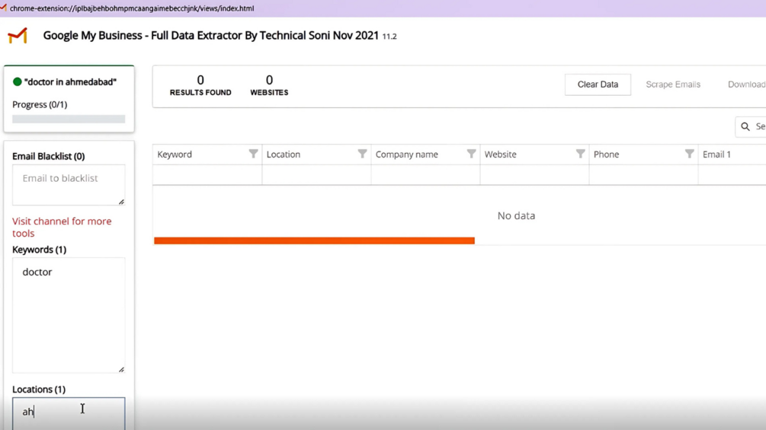This screenshot has height=430, width=766.
Task: Click the Location filter row cell
Action: pos(316,174)
